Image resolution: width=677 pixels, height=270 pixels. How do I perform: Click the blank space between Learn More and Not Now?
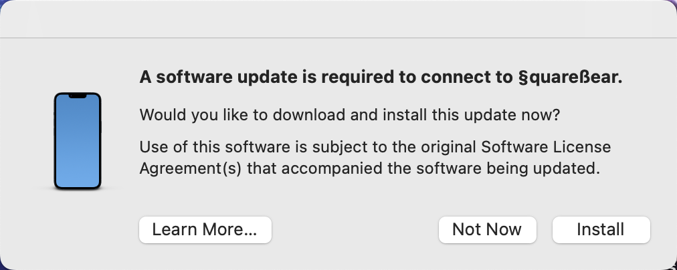tap(355, 229)
